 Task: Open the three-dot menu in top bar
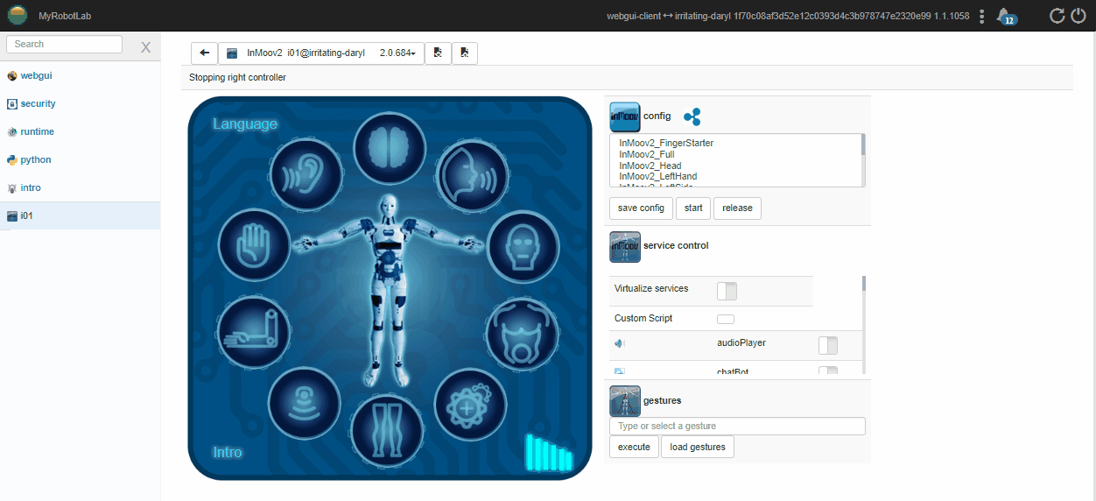coord(982,16)
